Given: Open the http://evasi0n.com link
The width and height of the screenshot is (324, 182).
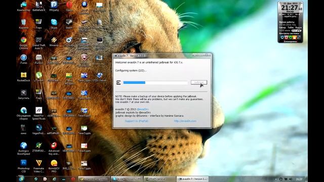Looking at the screenshot, I should [x=185, y=121].
